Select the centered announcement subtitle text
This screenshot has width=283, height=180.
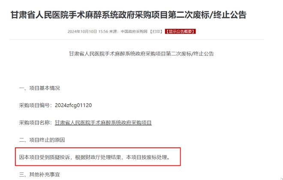pos(141,54)
